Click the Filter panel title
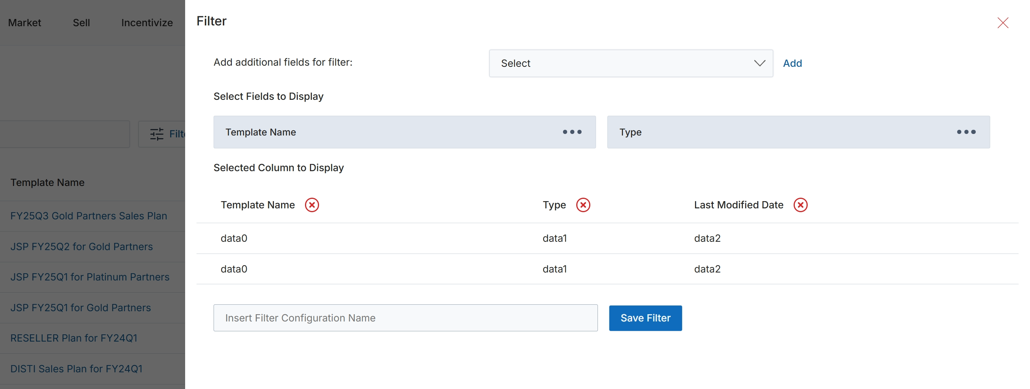Viewport: 1030px width, 389px height. (x=212, y=21)
